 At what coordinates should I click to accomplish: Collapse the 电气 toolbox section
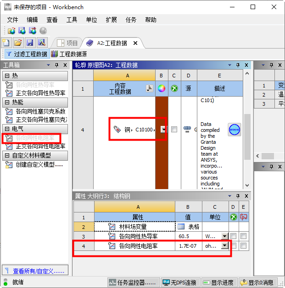pyautogui.click(x=7, y=129)
